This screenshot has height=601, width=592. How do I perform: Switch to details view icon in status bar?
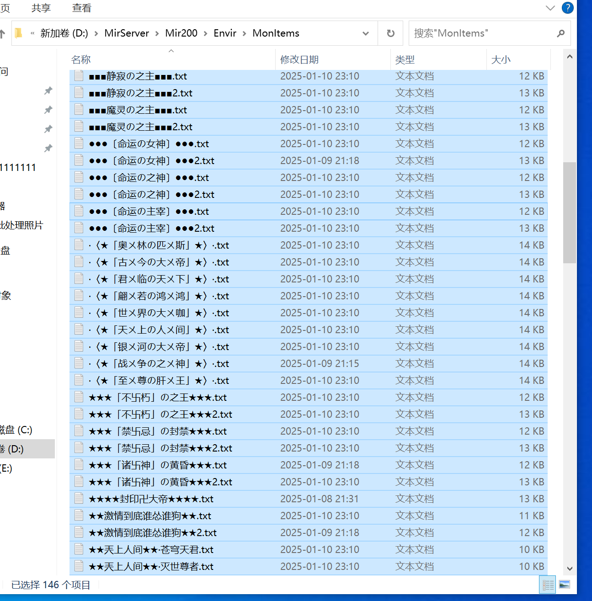click(548, 585)
